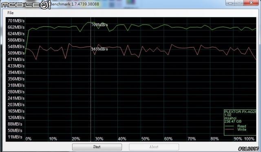Click the 126MB/s axis label
This screenshot has height=152, width=261.
pos(16,117)
